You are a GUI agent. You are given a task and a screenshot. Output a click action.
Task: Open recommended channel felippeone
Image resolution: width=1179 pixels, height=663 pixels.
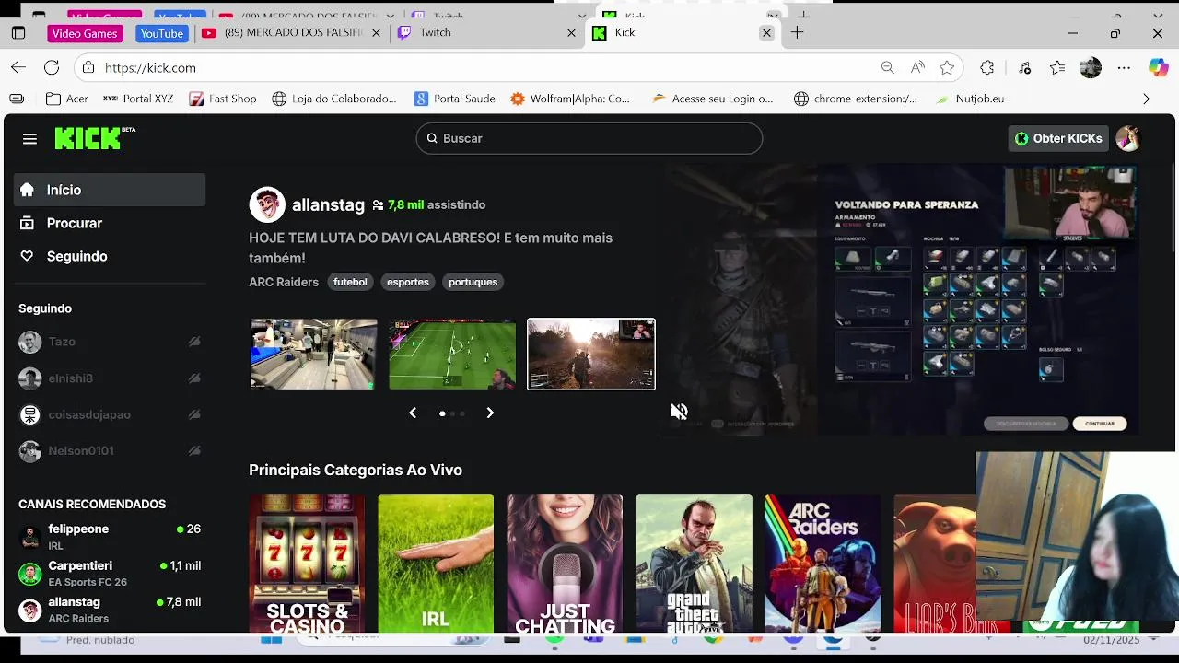[110, 537]
